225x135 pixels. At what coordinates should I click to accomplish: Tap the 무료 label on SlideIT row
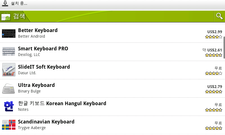[x=218, y=68]
